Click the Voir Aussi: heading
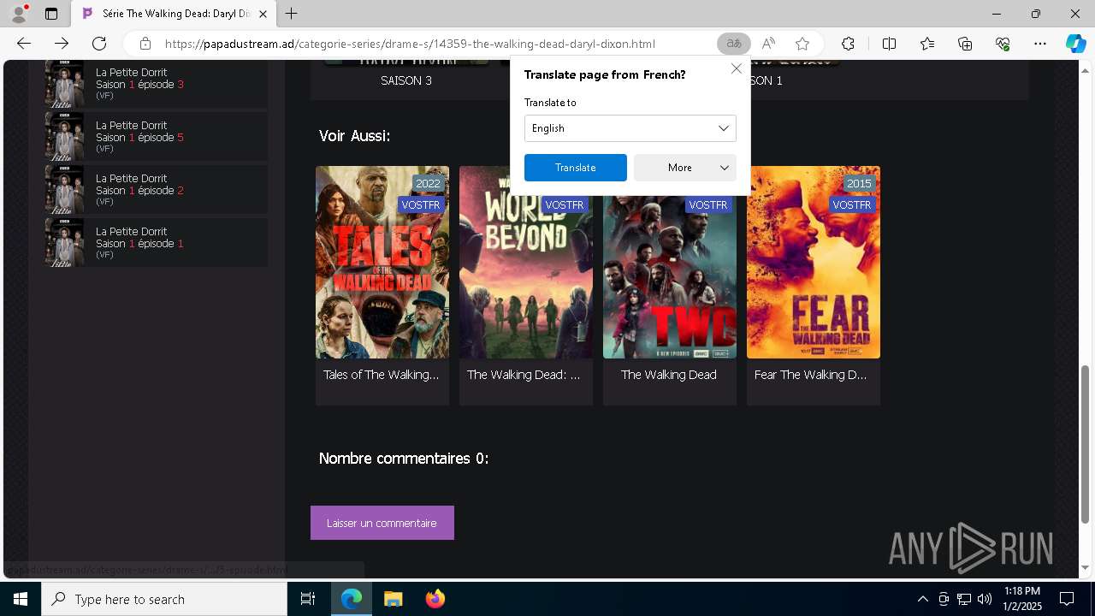 click(x=354, y=135)
